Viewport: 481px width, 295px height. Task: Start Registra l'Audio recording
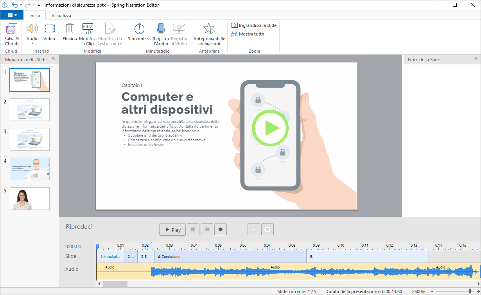161,29
